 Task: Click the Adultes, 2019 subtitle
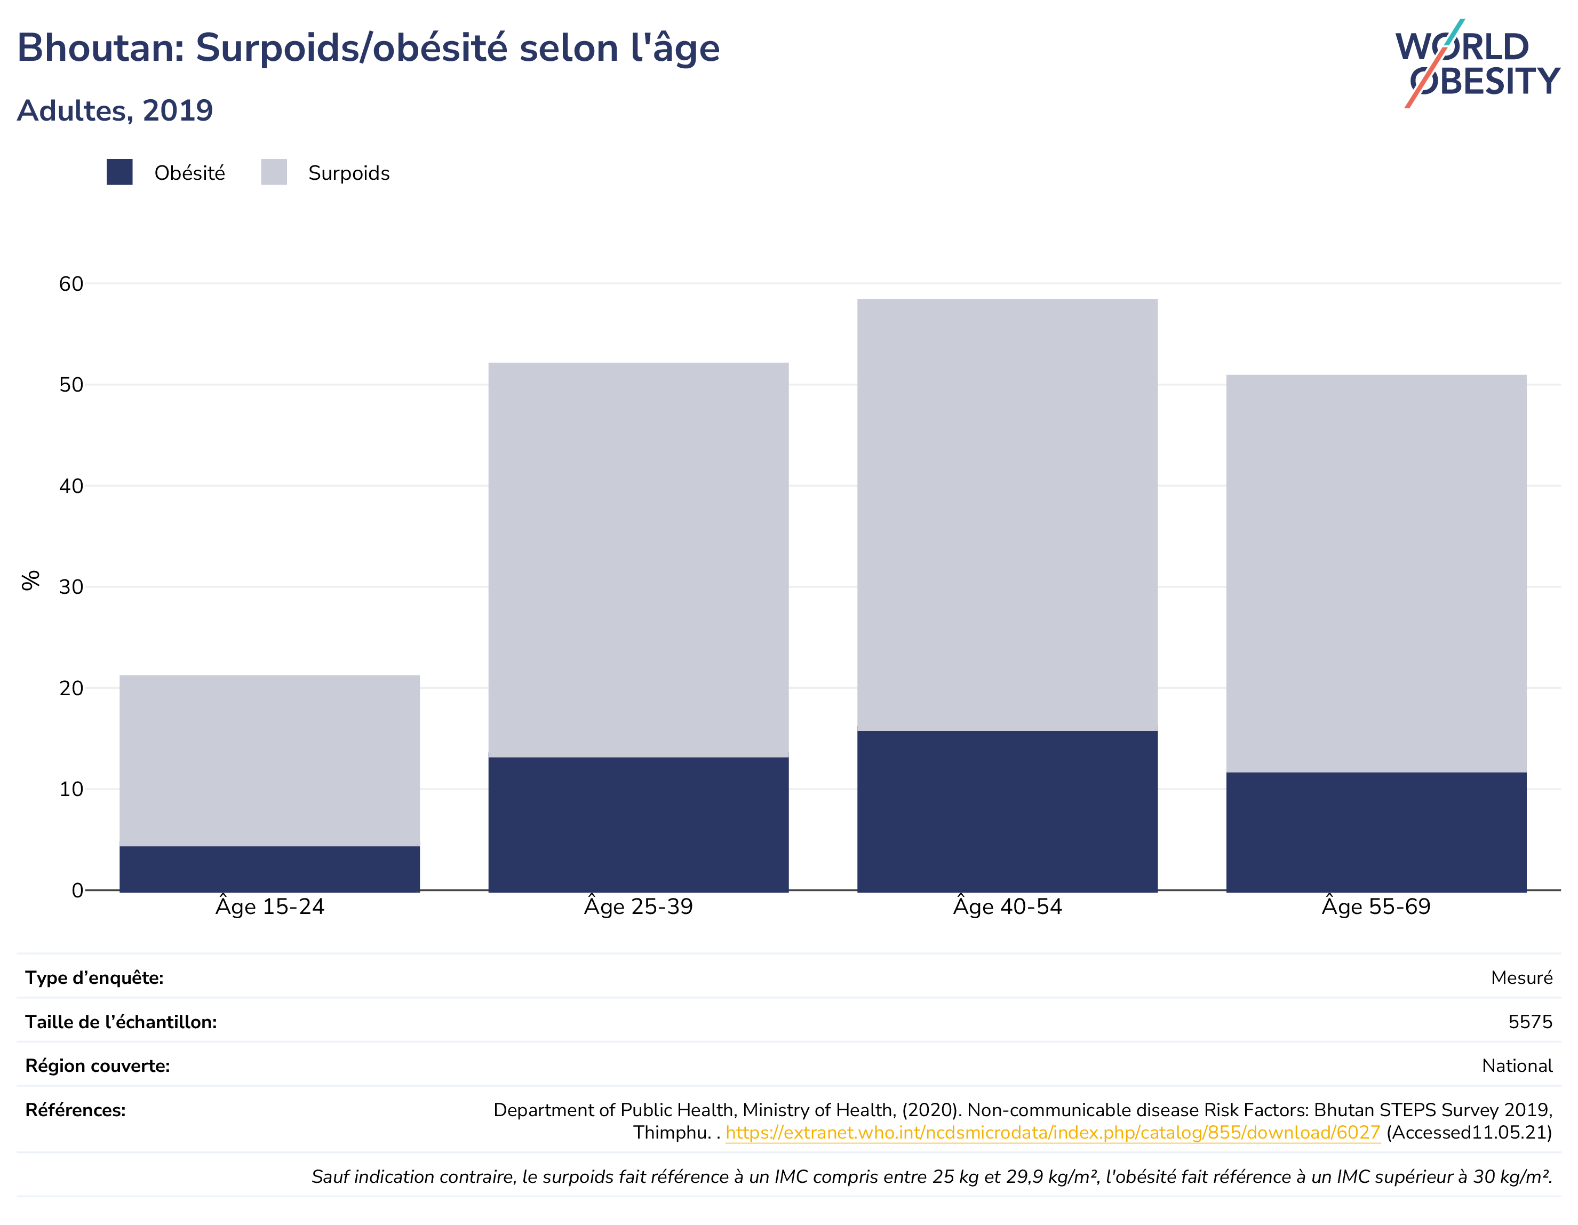pos(115,110)
